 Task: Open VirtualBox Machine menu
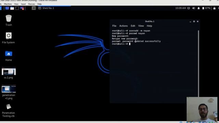[x=8, y=4]
